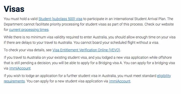Click the phrase 'Check our website'
Screen dimensions: 181x94
159,24
